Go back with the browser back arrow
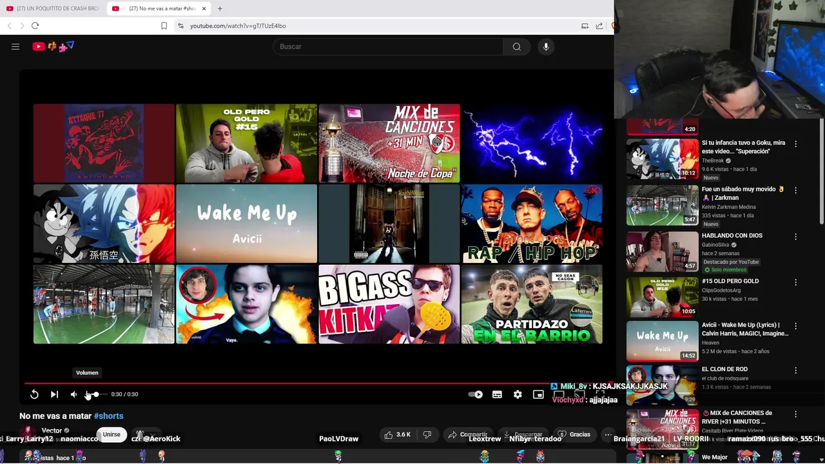This screenshot has height=464, width=825. pos(9,26)
